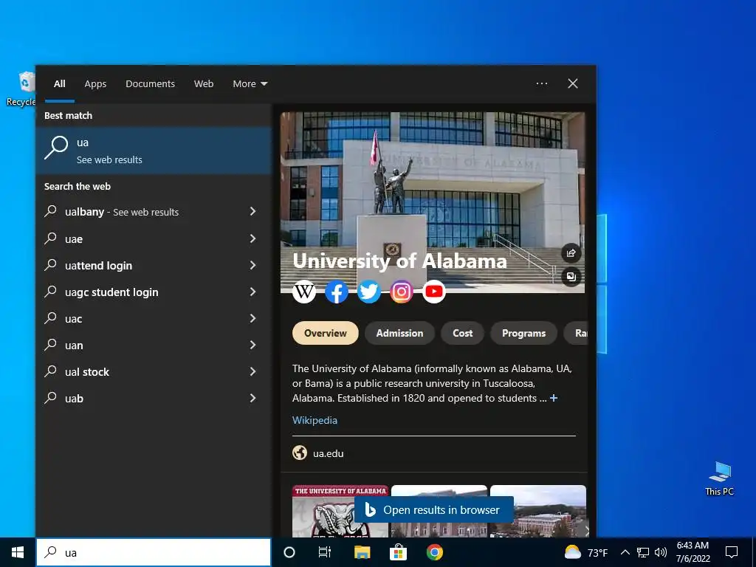The image size is (756, 567).
Task: Open the elephant logo thumbnail image
Action: (x=340, y=511)
